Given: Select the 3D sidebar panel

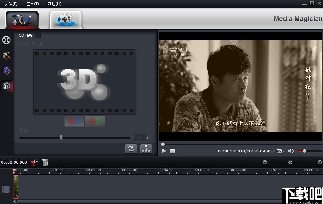Looking at the screenshot, I should [6, 86].
